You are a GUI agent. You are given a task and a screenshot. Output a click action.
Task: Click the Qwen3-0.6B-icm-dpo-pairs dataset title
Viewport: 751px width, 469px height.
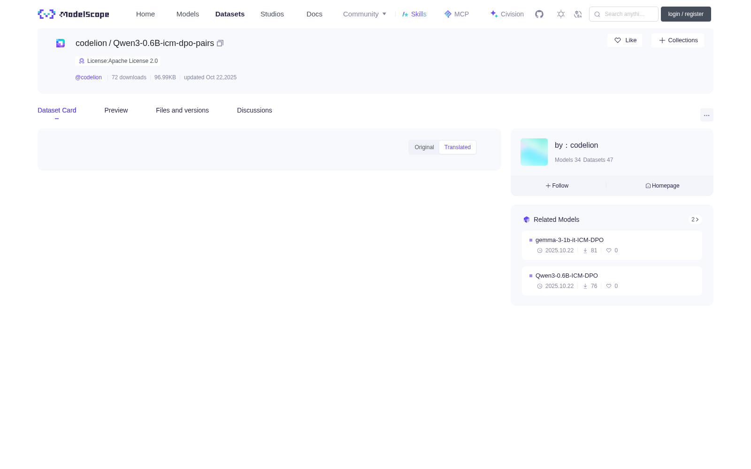point(163,43)
